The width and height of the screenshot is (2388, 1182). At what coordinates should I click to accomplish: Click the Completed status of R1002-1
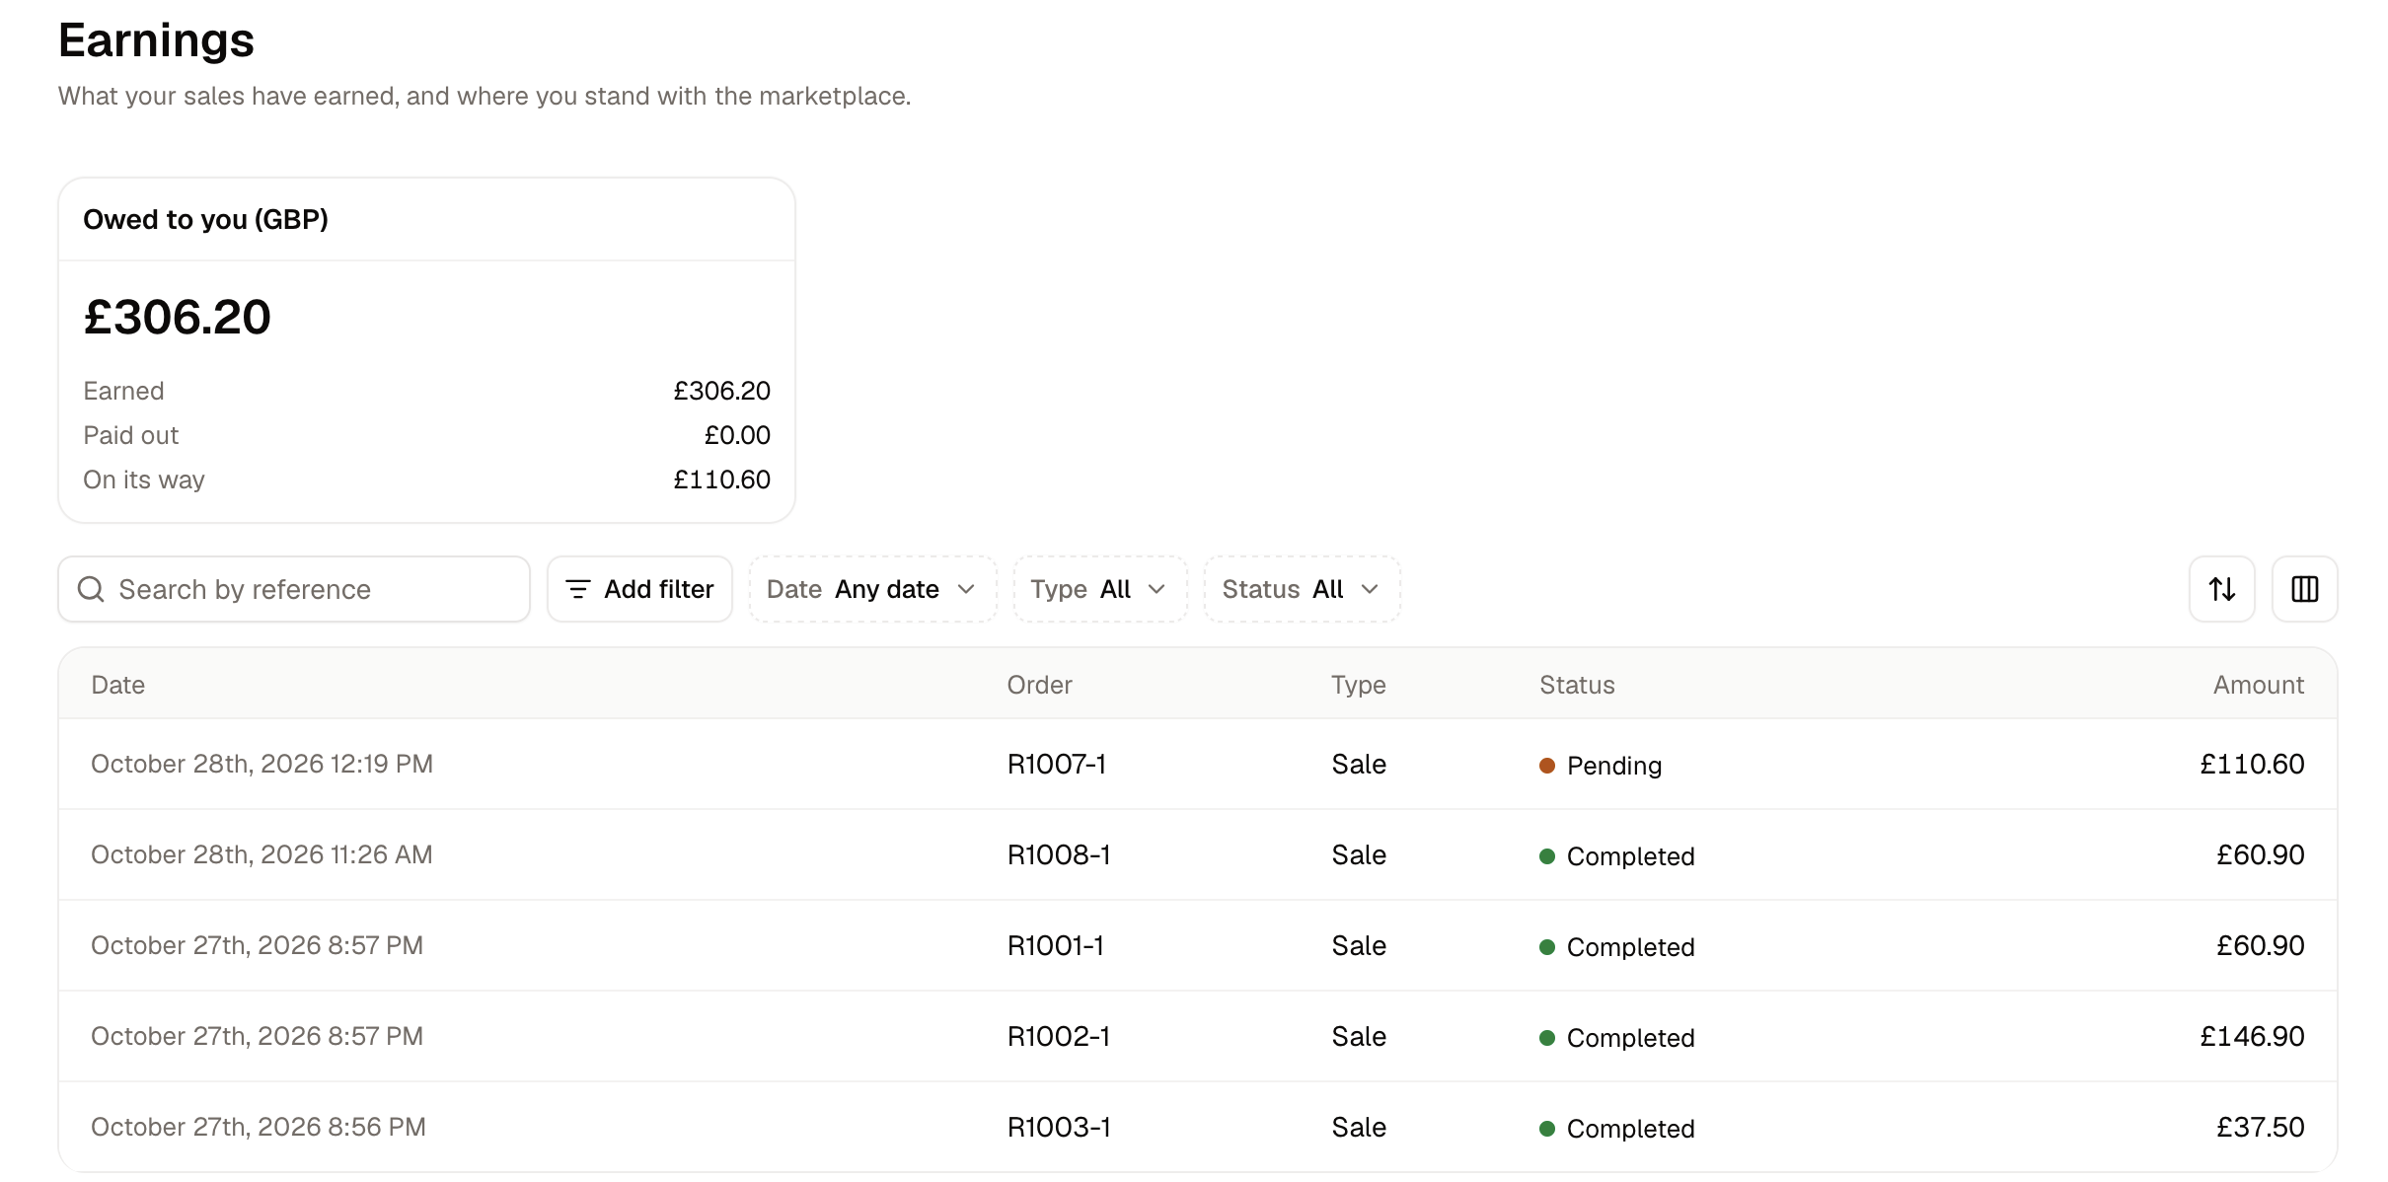(1617, 1038)
